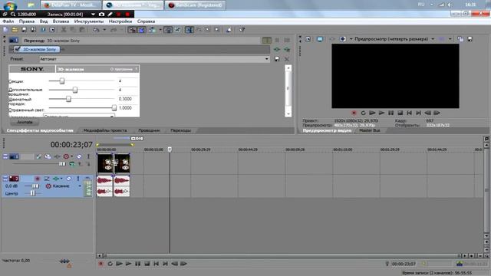
Task: Click the Open folder toolbar icon
Action: coord(15,30)
